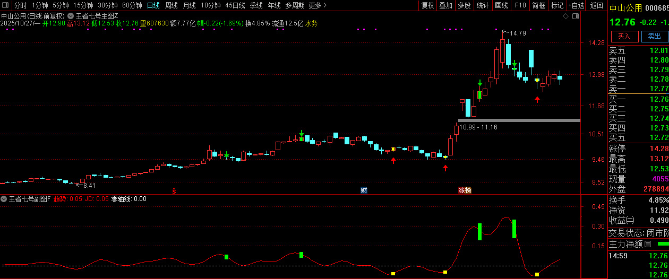Open F10 company info
Screen dimensions: 669x279
point(520,5)
